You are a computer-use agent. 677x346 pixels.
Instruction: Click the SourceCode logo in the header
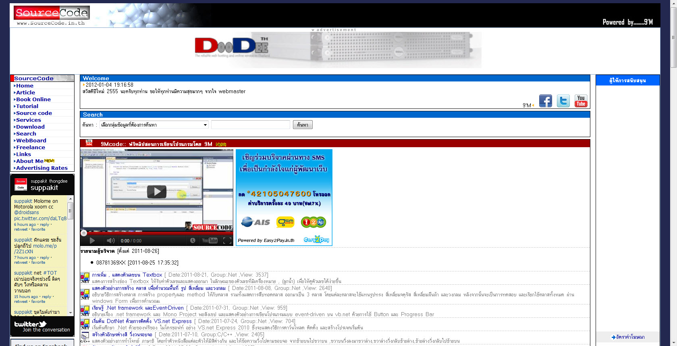[52, 13]
